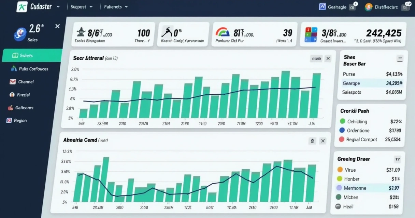Select the highlighted Memnome row
415x218 pixels.
point(368,188)
